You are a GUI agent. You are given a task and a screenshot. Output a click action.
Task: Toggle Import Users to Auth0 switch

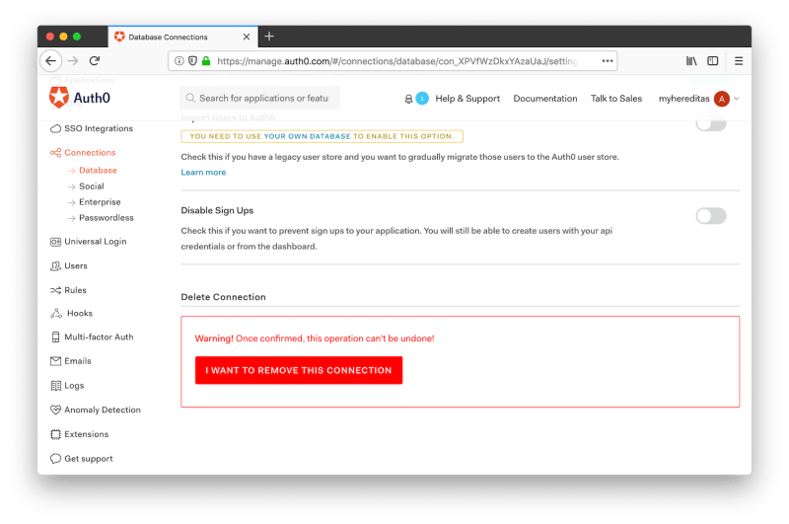(711, 123)
